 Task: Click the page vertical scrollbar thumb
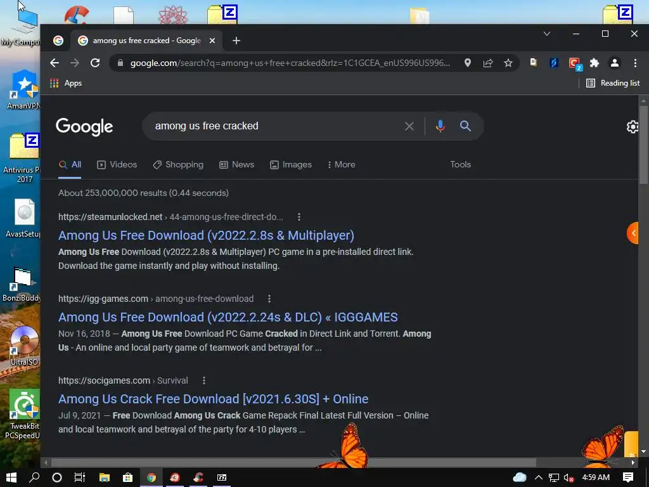click(643, 144)
